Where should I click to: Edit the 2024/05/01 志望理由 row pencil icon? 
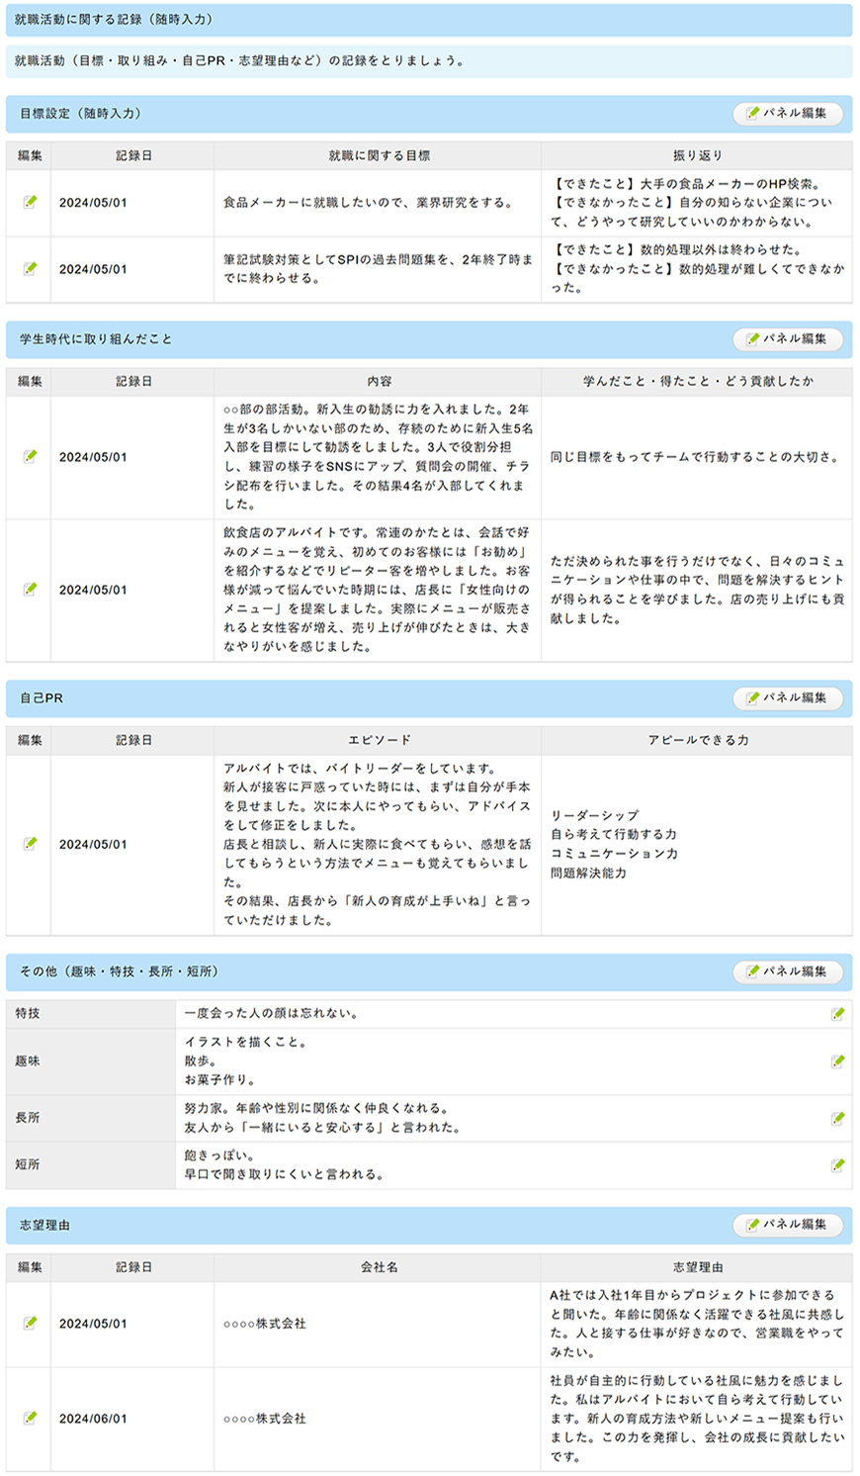[30, 1323]
